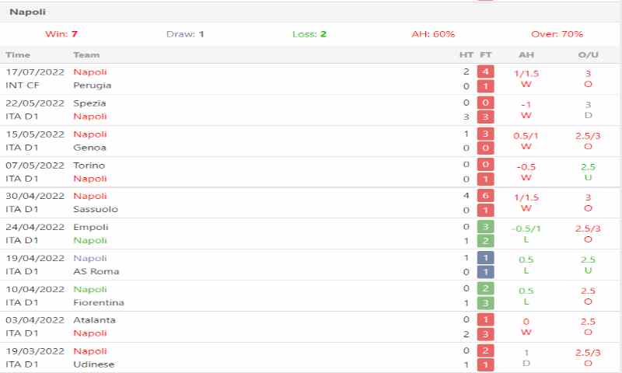
Task: Click the Torino team name
Action: click(89, 165)
